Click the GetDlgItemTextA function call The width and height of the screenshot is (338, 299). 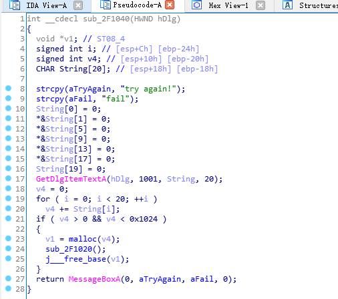point(71,179)
